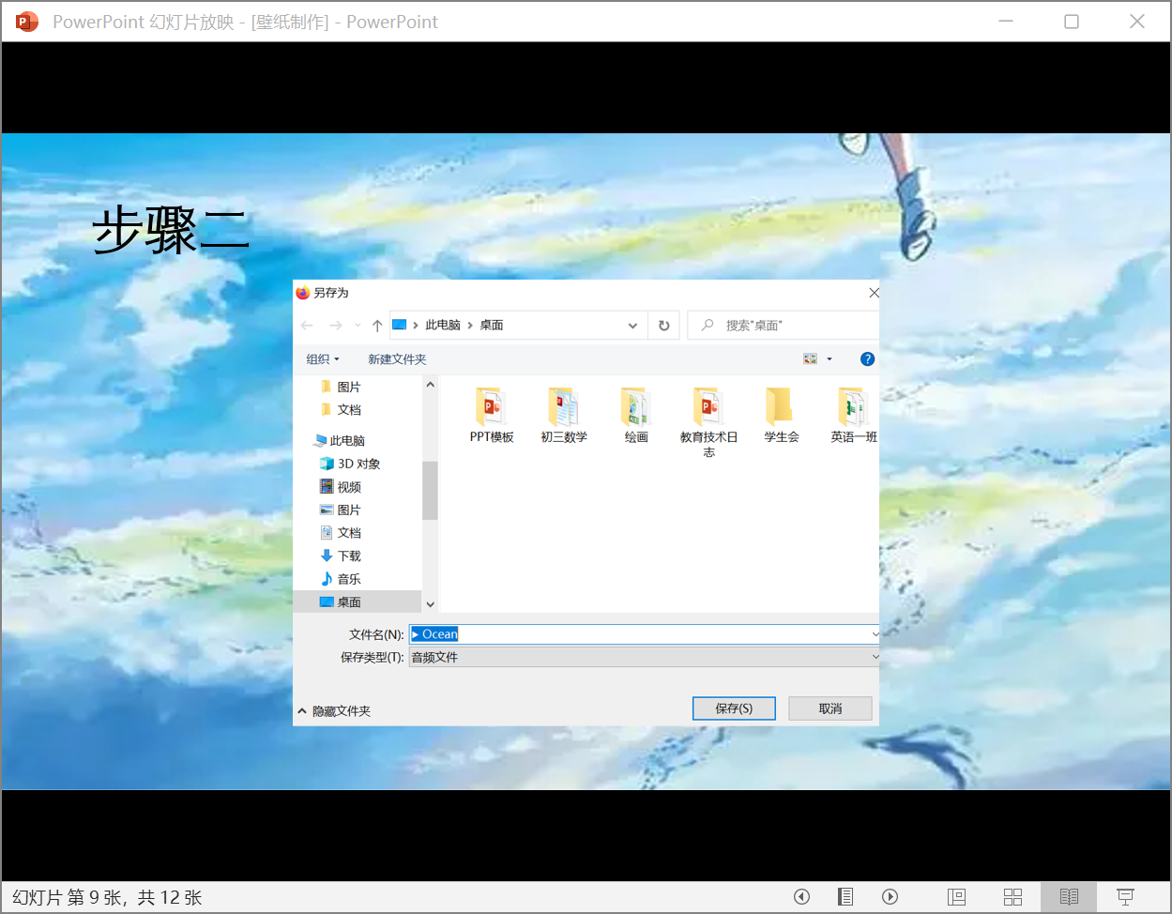Select 桌面 in navigation tree
Screen dimensions: 1172x914
point(358,602)
